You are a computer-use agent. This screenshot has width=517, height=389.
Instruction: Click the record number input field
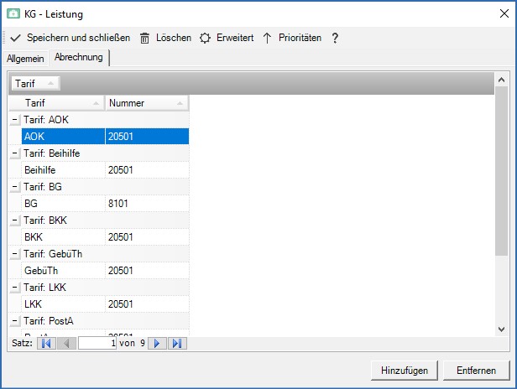[x=97, y=343]
